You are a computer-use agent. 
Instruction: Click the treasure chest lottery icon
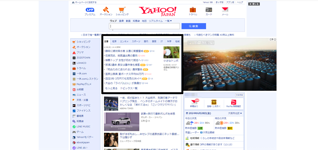[x=214, y=102]
